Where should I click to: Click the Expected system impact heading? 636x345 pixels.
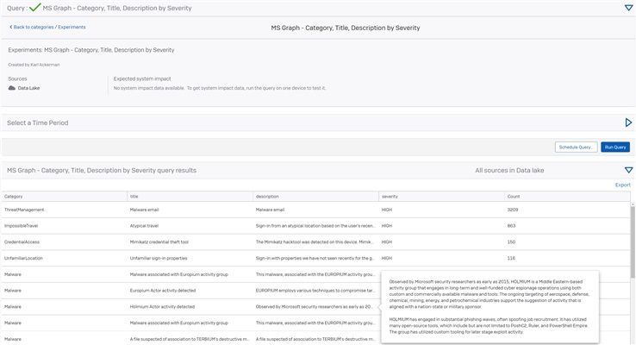click(142, 78)
